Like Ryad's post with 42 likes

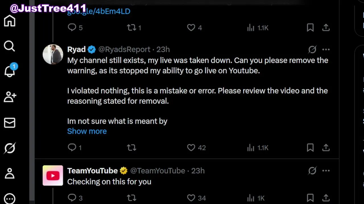click(191, 148)
